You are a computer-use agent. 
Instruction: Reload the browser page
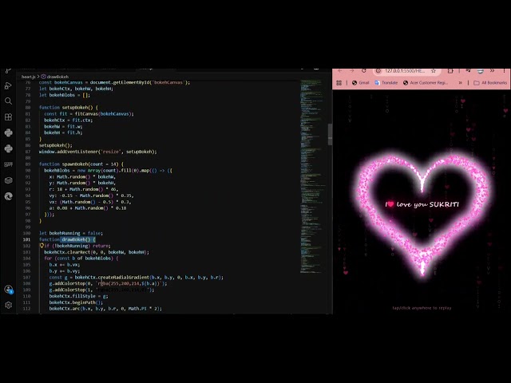tap(364, 71)
